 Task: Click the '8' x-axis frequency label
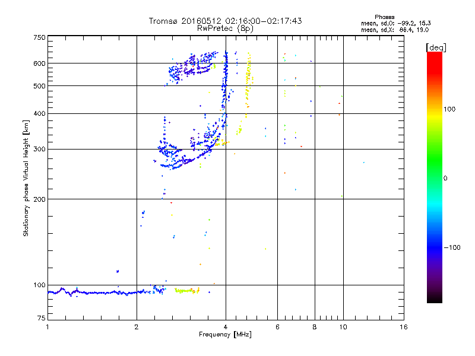315,327
